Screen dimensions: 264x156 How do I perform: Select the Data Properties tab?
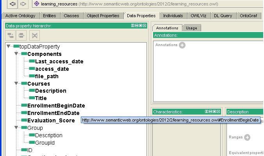coord(141,16)
